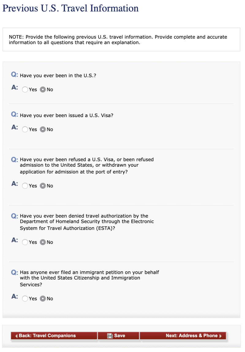Choose No for issued a U.S. Visa
Viewport: 245px width, 352px height.
tap(43, 129)
